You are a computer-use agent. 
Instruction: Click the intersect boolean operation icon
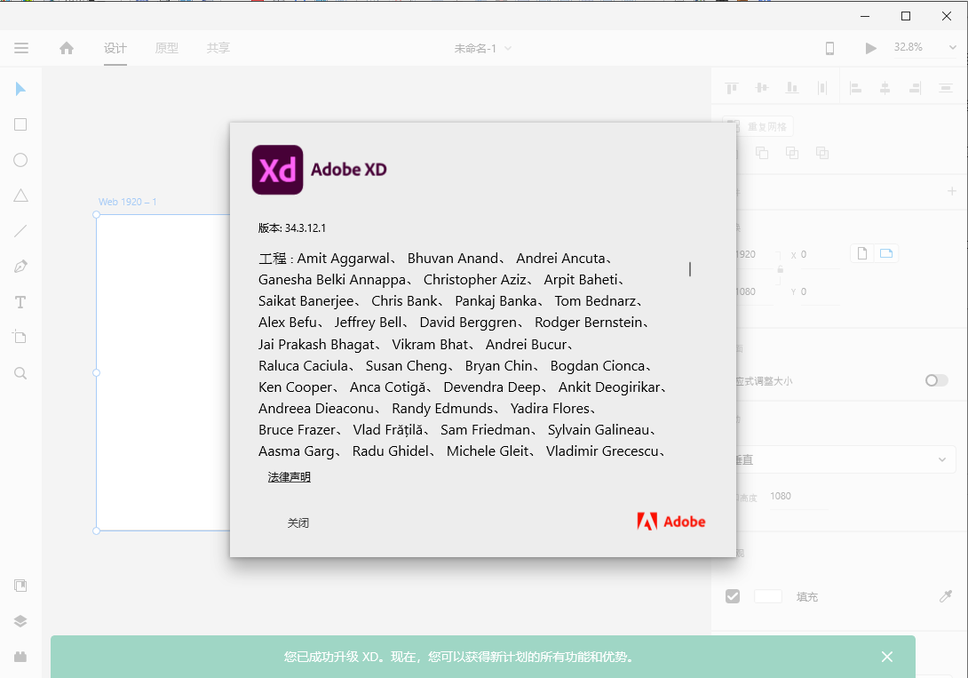pos(792,153)
